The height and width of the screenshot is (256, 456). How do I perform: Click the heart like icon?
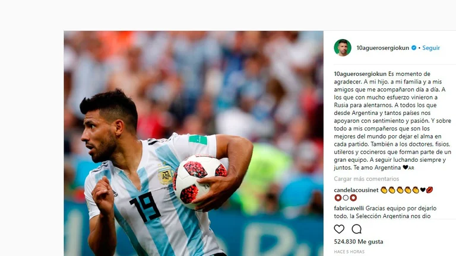click(x=339, y=229)
